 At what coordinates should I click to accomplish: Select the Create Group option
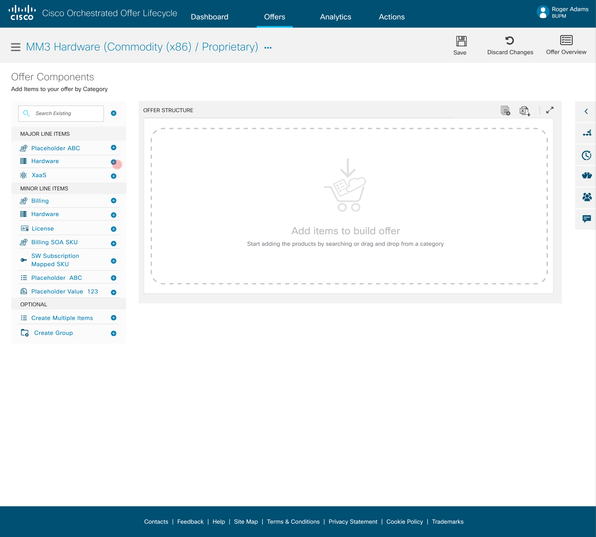point(53,333)
